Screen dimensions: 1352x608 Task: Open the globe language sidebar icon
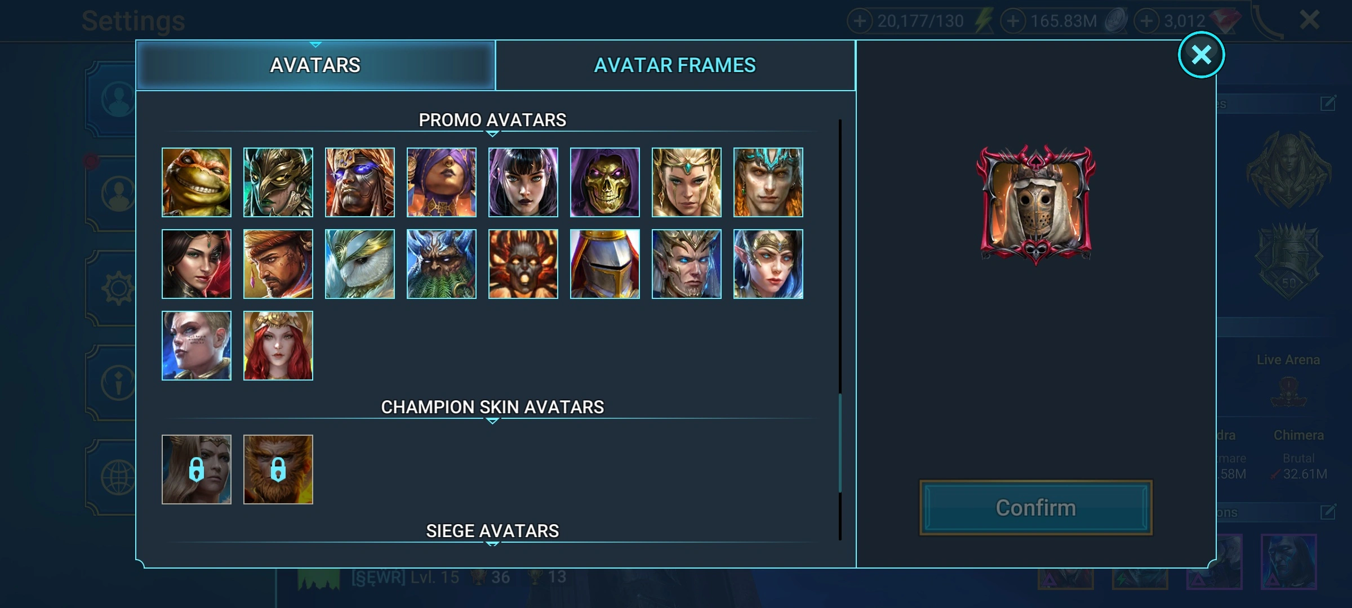(118, 477)
